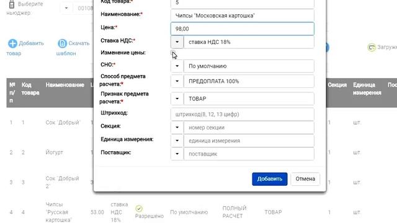Click the ТОВАР value in the dialog

click(249, 98)
